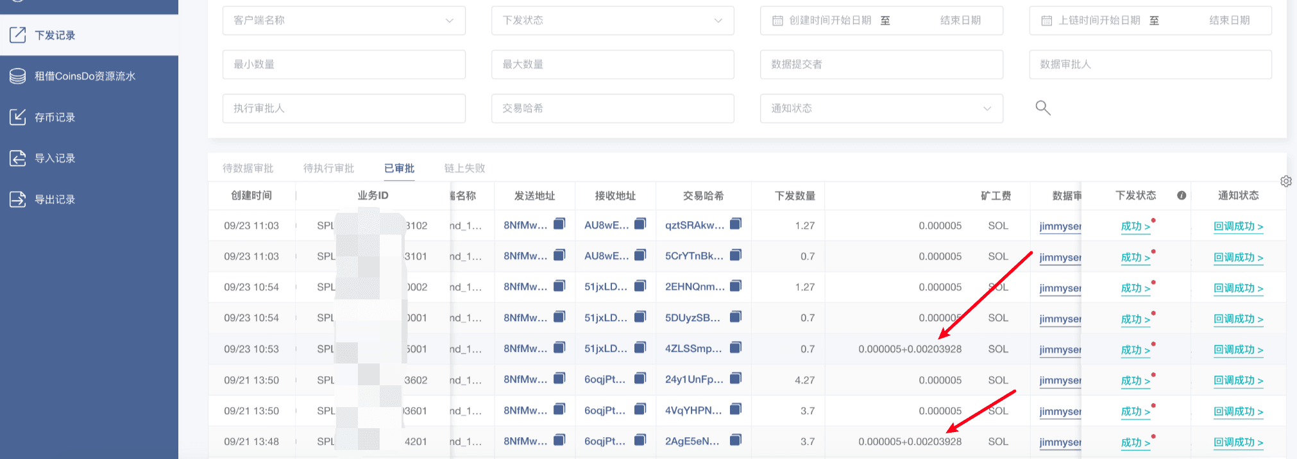
Task: Open 存币记录 in the sidebar
Action: click(x=55, y=117)
